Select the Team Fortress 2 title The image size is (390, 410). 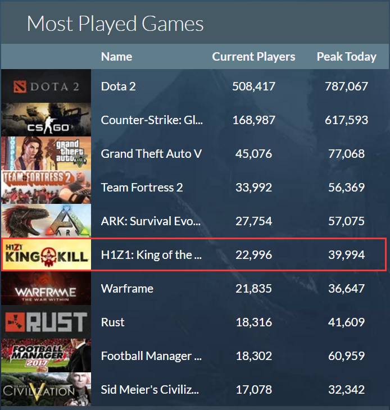(142, 188)
